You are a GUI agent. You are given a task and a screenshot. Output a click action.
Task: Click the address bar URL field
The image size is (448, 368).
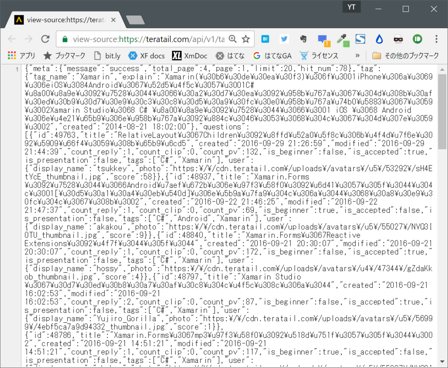(149, 39)
